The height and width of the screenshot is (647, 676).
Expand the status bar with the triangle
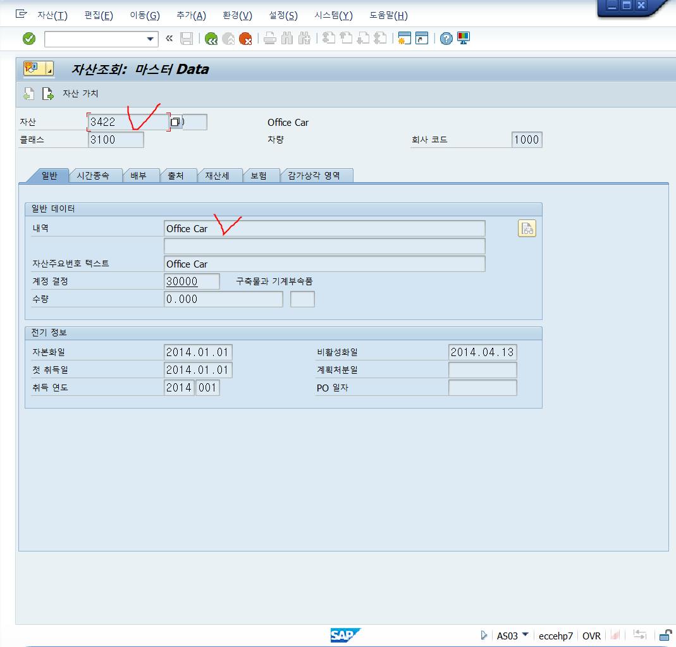(484, 636)
